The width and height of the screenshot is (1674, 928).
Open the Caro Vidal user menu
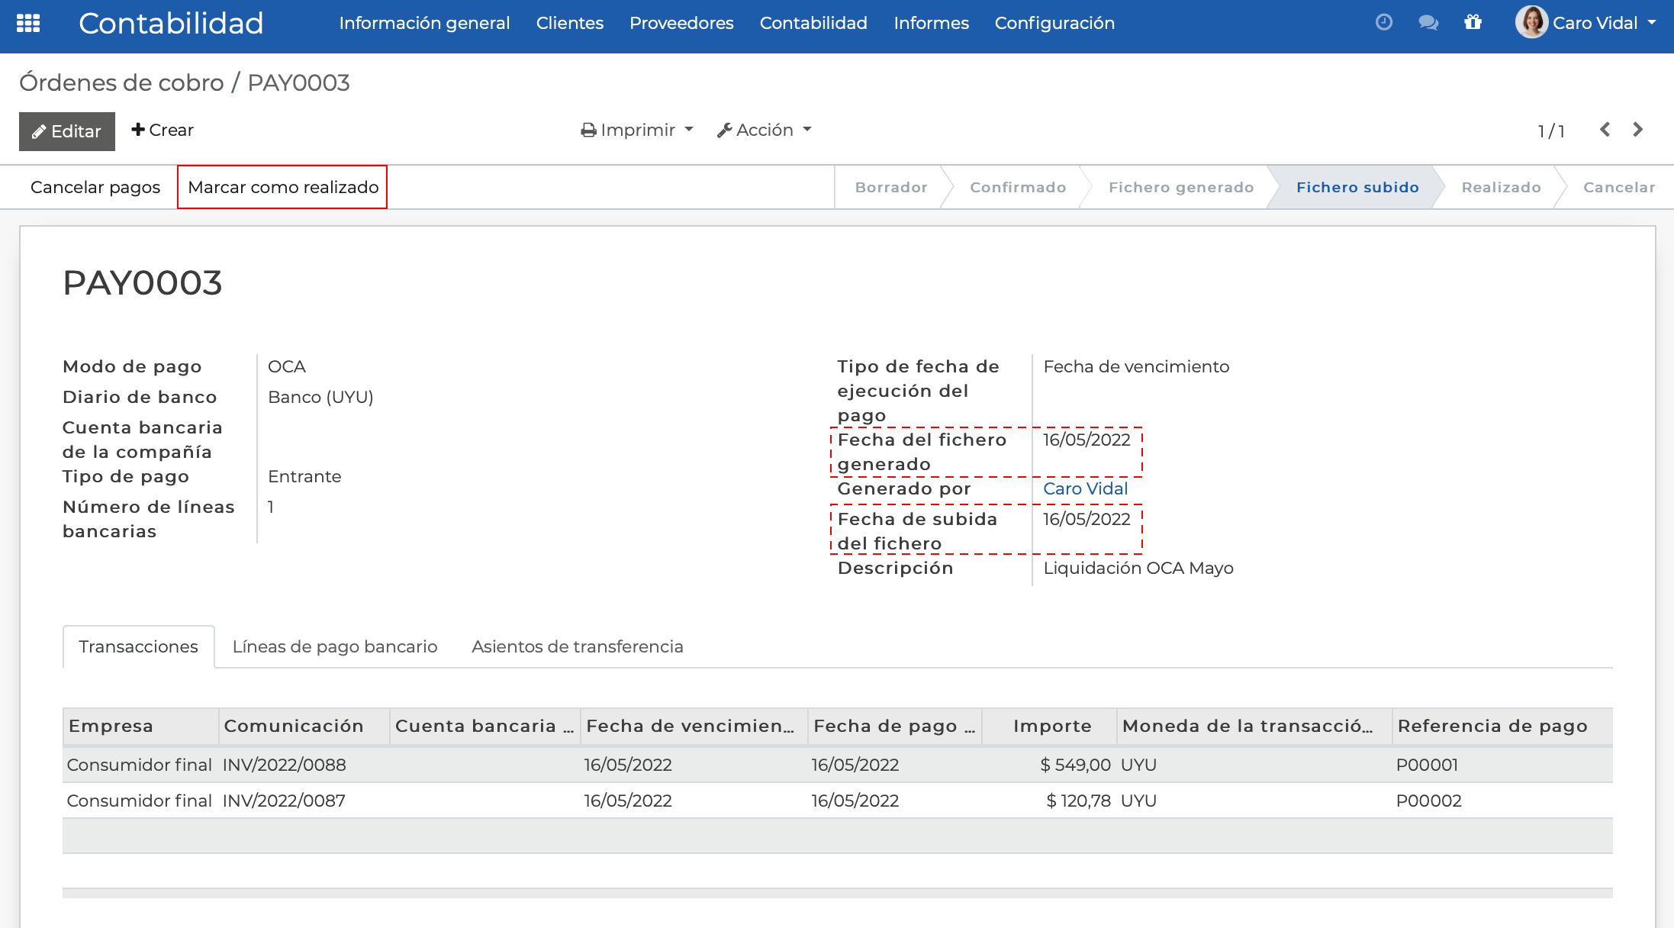(x=1592, y=23)
